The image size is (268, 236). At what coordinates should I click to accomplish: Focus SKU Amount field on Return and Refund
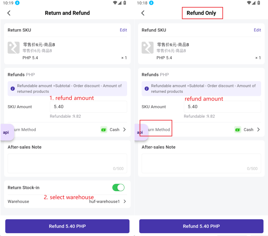pos(88,107)
